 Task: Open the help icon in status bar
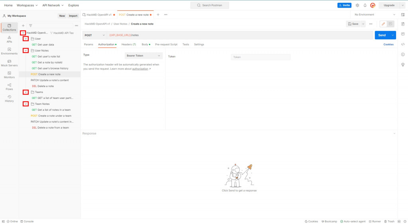405,221
